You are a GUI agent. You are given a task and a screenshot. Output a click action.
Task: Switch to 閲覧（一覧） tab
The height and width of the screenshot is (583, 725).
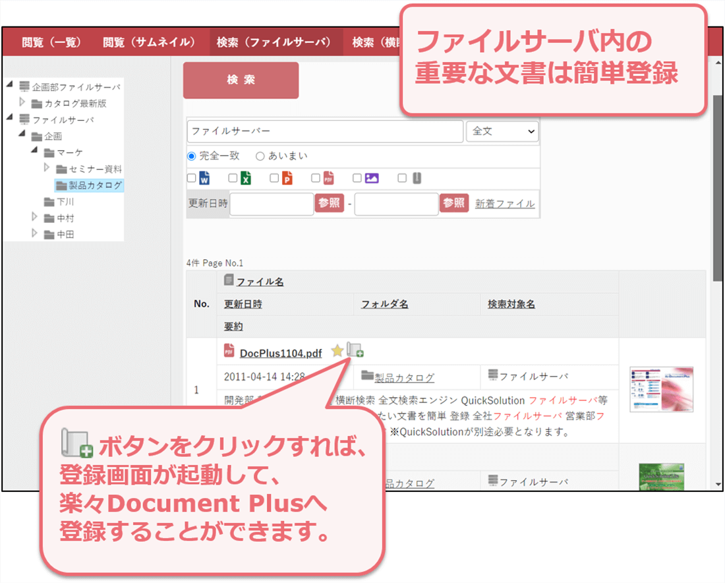(x=51, y=42)
